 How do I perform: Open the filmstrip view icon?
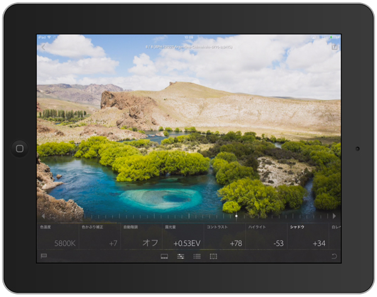(164, 256)
